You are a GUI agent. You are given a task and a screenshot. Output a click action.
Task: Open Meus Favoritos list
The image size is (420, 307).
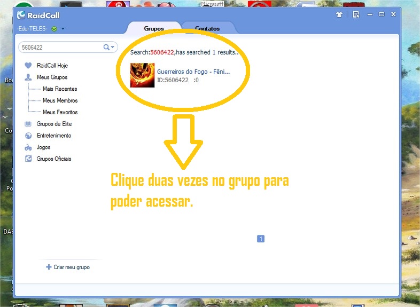click(60, 112)
